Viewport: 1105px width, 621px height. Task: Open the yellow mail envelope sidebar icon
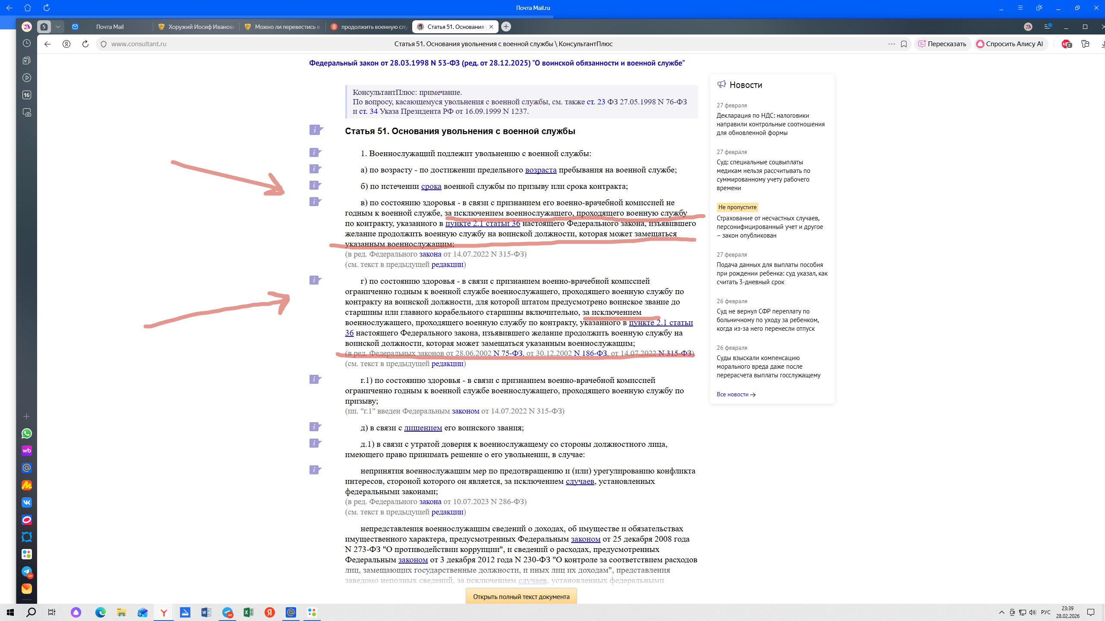pos(27,589)
